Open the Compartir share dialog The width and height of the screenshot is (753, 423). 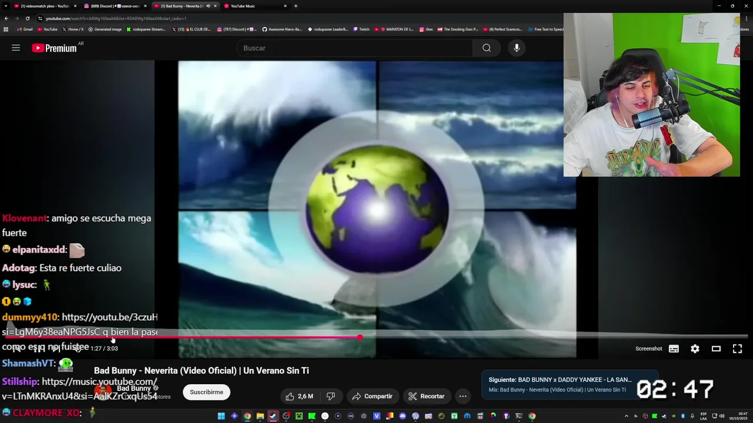(372, 396)
